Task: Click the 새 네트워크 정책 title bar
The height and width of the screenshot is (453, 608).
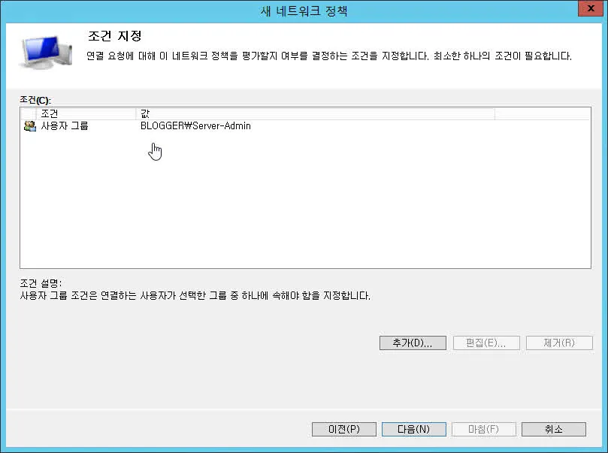Action: (304, 11)
